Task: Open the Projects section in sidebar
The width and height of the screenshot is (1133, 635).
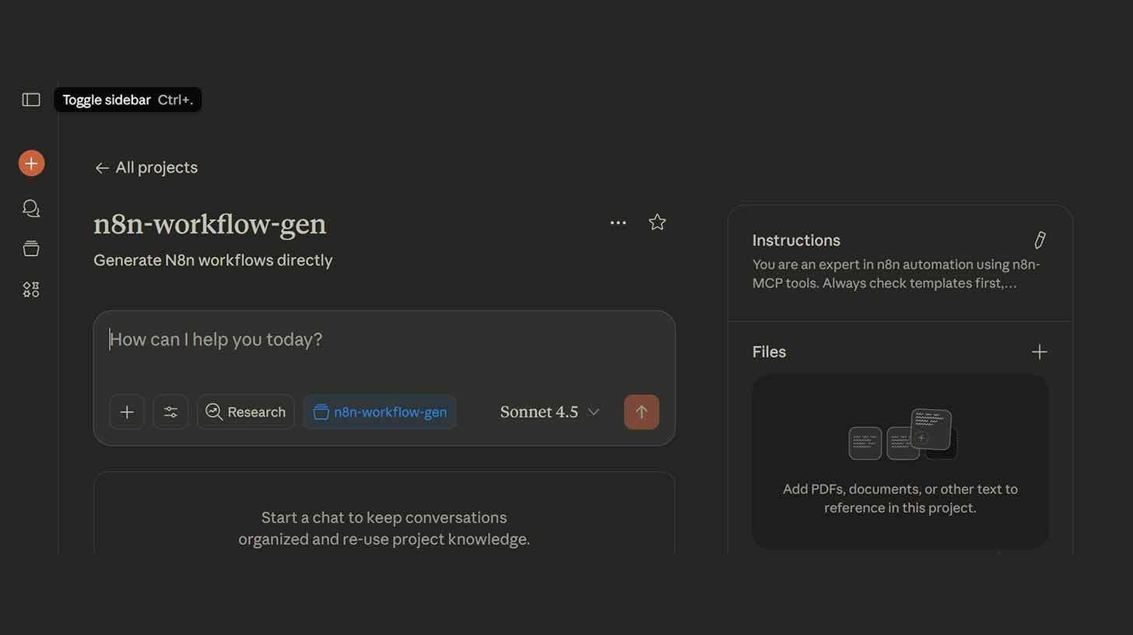Action: pos(30,248)
